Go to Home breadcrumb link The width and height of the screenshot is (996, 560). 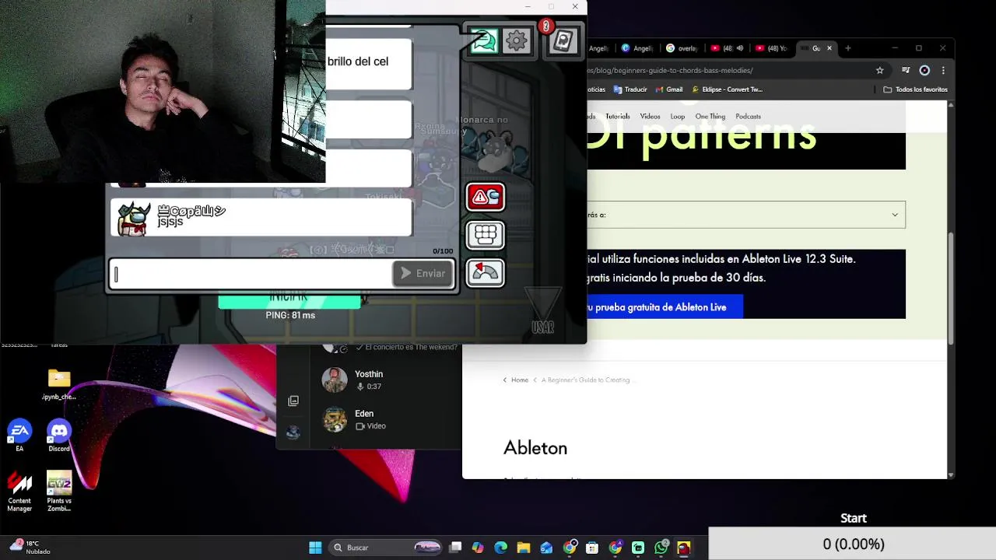(x=520, y=380)
